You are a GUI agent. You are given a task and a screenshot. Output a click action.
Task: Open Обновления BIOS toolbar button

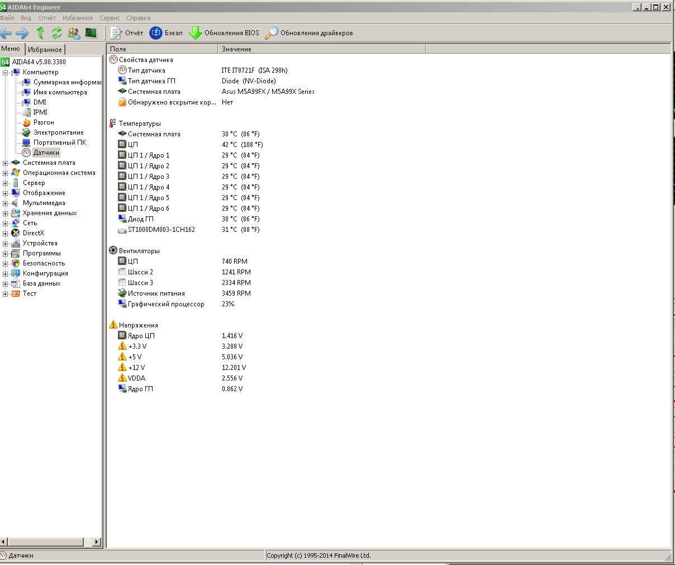[x=225, y=33]
